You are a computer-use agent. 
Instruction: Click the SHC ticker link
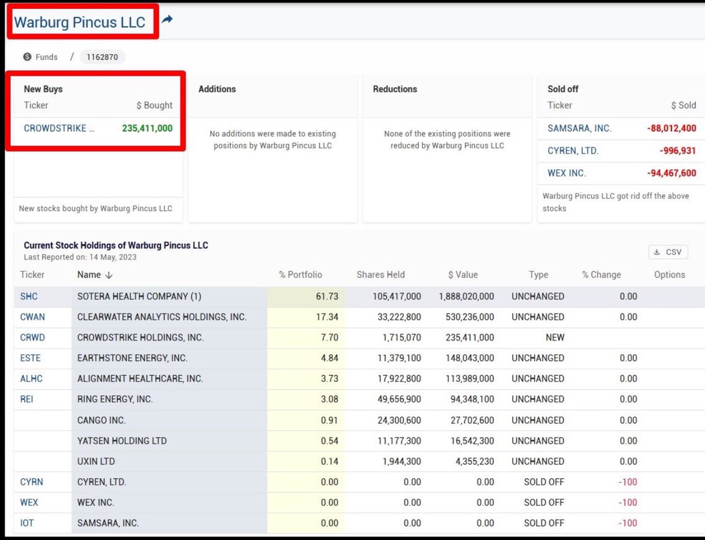[x=29, y=296]
